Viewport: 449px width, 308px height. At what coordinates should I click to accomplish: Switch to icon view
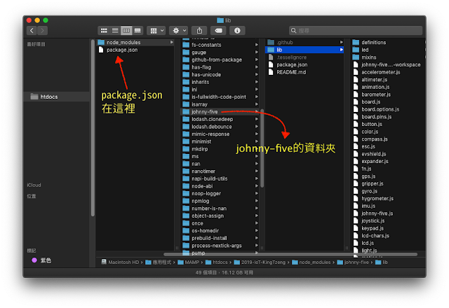[x=104, y=31]
